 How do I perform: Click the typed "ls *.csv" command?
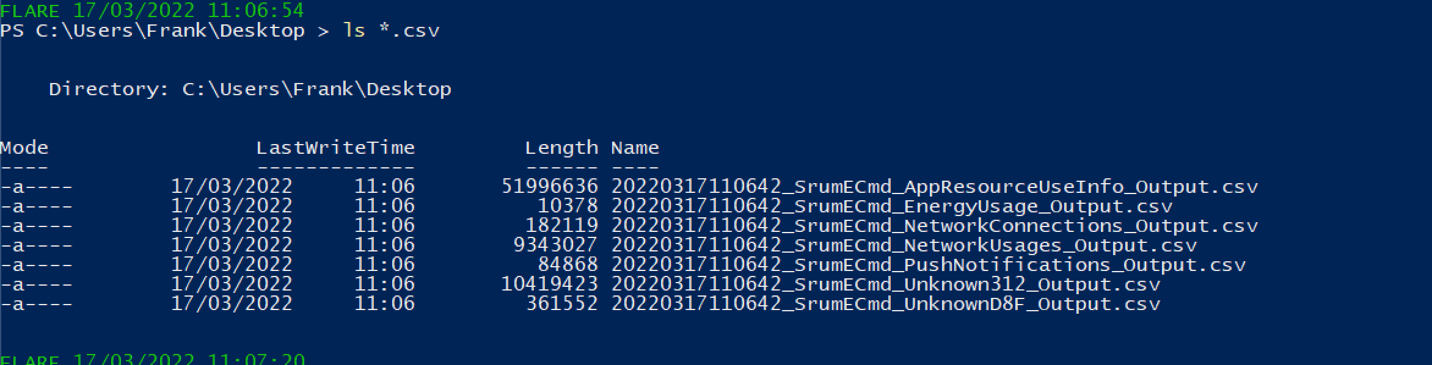pyautogui.click(x=391, y=31)
